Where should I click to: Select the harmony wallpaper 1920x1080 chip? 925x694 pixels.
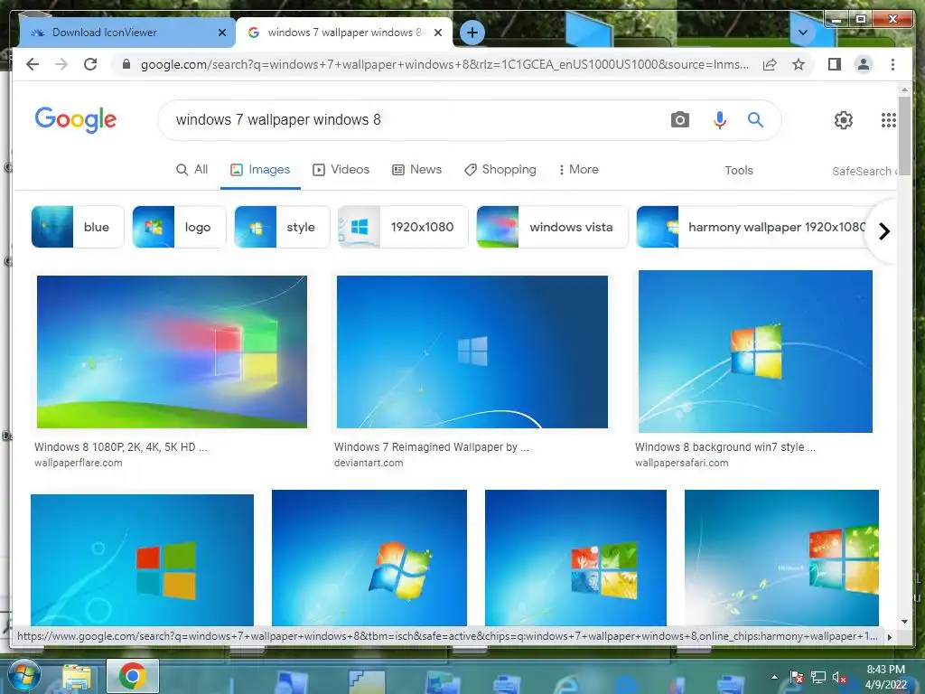(x=752, y=227)
